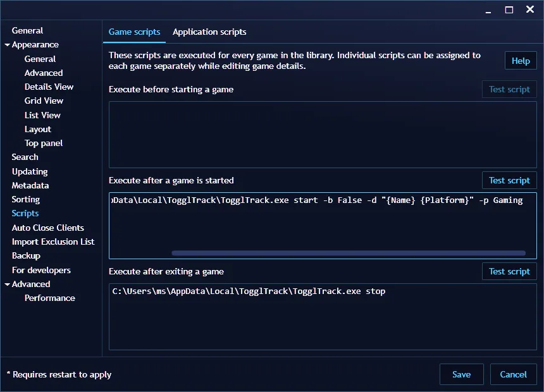Test the script that runs after game start
Screen dimensions: 544x392
pos(509,180)
